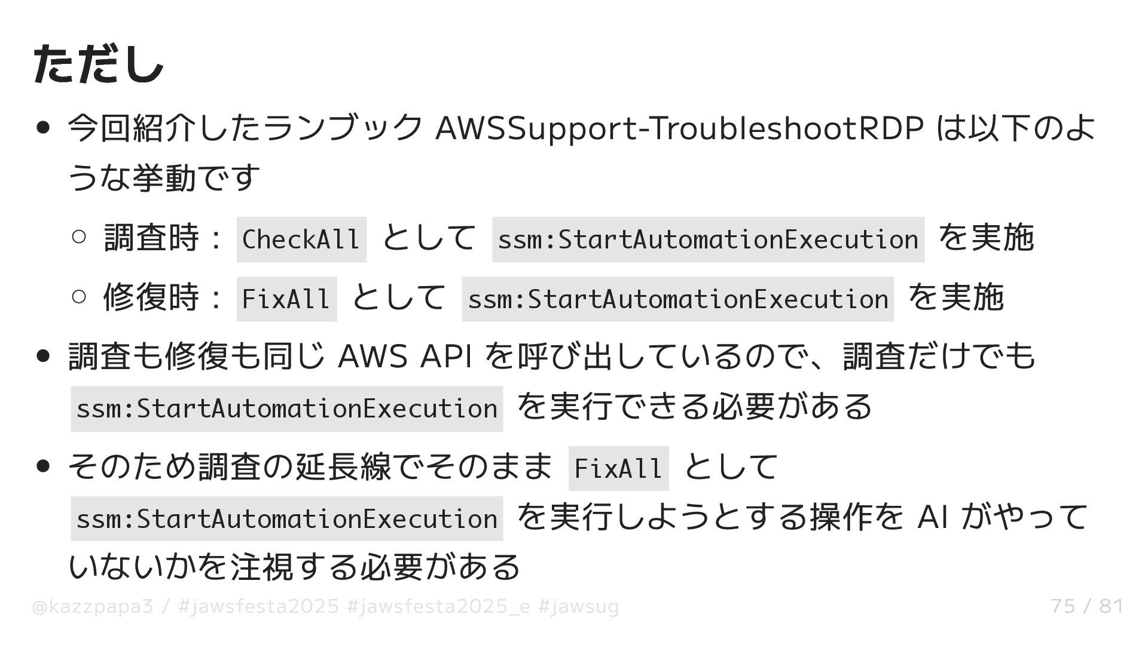Click the @kazzpapa3 handle in footer
This screenshot has height=645, width=1148.
pyautogui.click(x=93, y=607)
